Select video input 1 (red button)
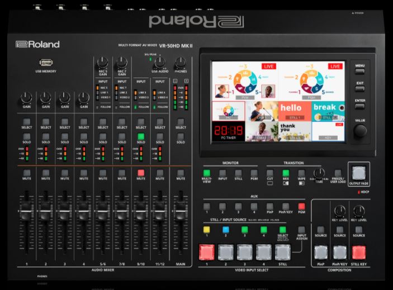Screen dimensions: 393x290 [207, 253]
